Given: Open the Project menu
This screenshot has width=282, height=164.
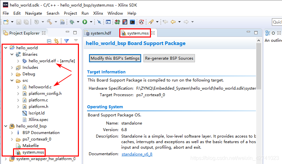Looking at the screenshot, I should [70, 13].
